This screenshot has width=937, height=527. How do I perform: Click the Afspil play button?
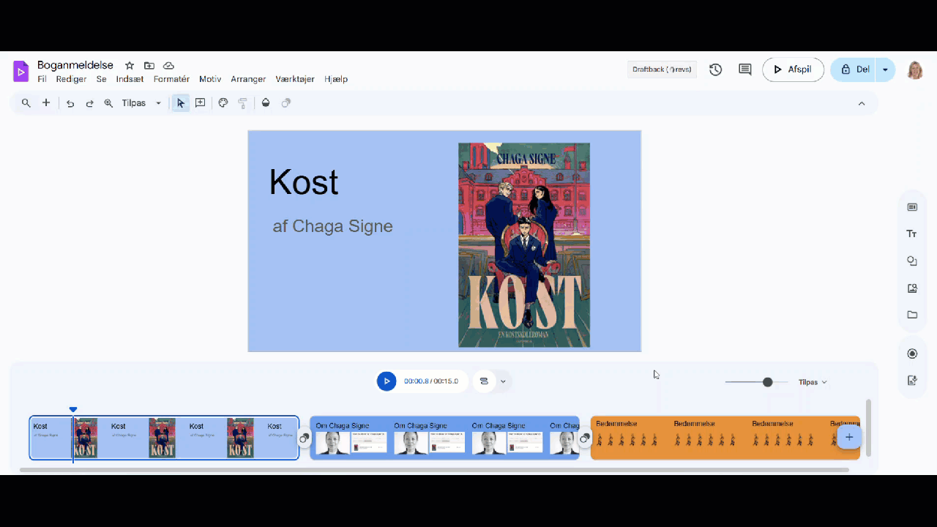(793, 70)
